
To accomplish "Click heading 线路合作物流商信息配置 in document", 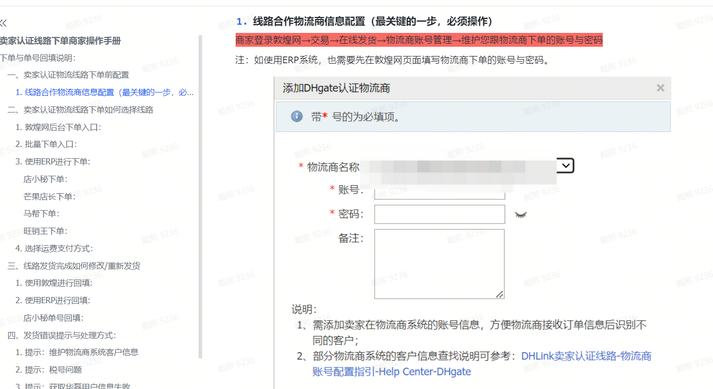I will 364,21.
